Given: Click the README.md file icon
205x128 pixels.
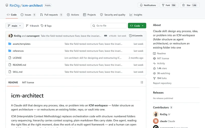Looking at the screenshot, I should 10,65.
